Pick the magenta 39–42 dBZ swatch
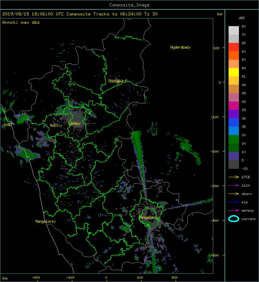 pyautogui.click(x=234, y=105)
